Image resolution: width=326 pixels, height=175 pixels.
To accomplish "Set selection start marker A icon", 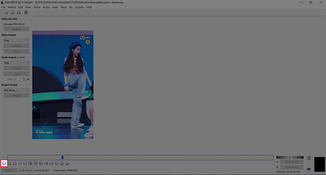I will [x=31, y=163].
